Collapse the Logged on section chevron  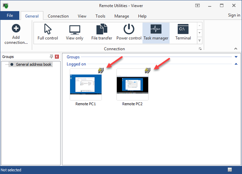pyautogui.click(x=236, y=64)
